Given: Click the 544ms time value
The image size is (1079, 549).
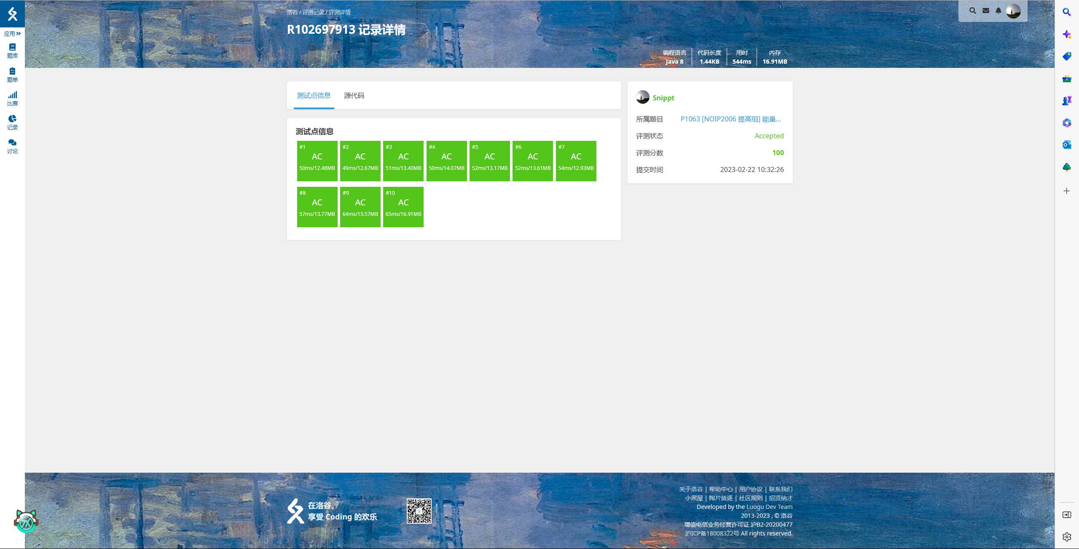Looking at the screenshot, I should (742, 62).
